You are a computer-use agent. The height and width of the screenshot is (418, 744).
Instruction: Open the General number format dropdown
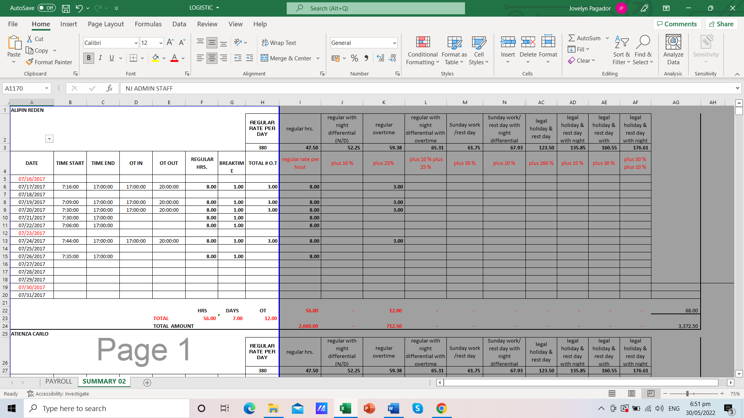click(x=394, y=43)
